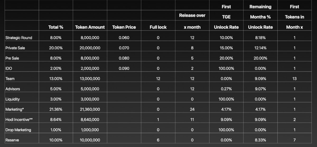
Task: Select the Reserve row label
Action: click(12, 140)
